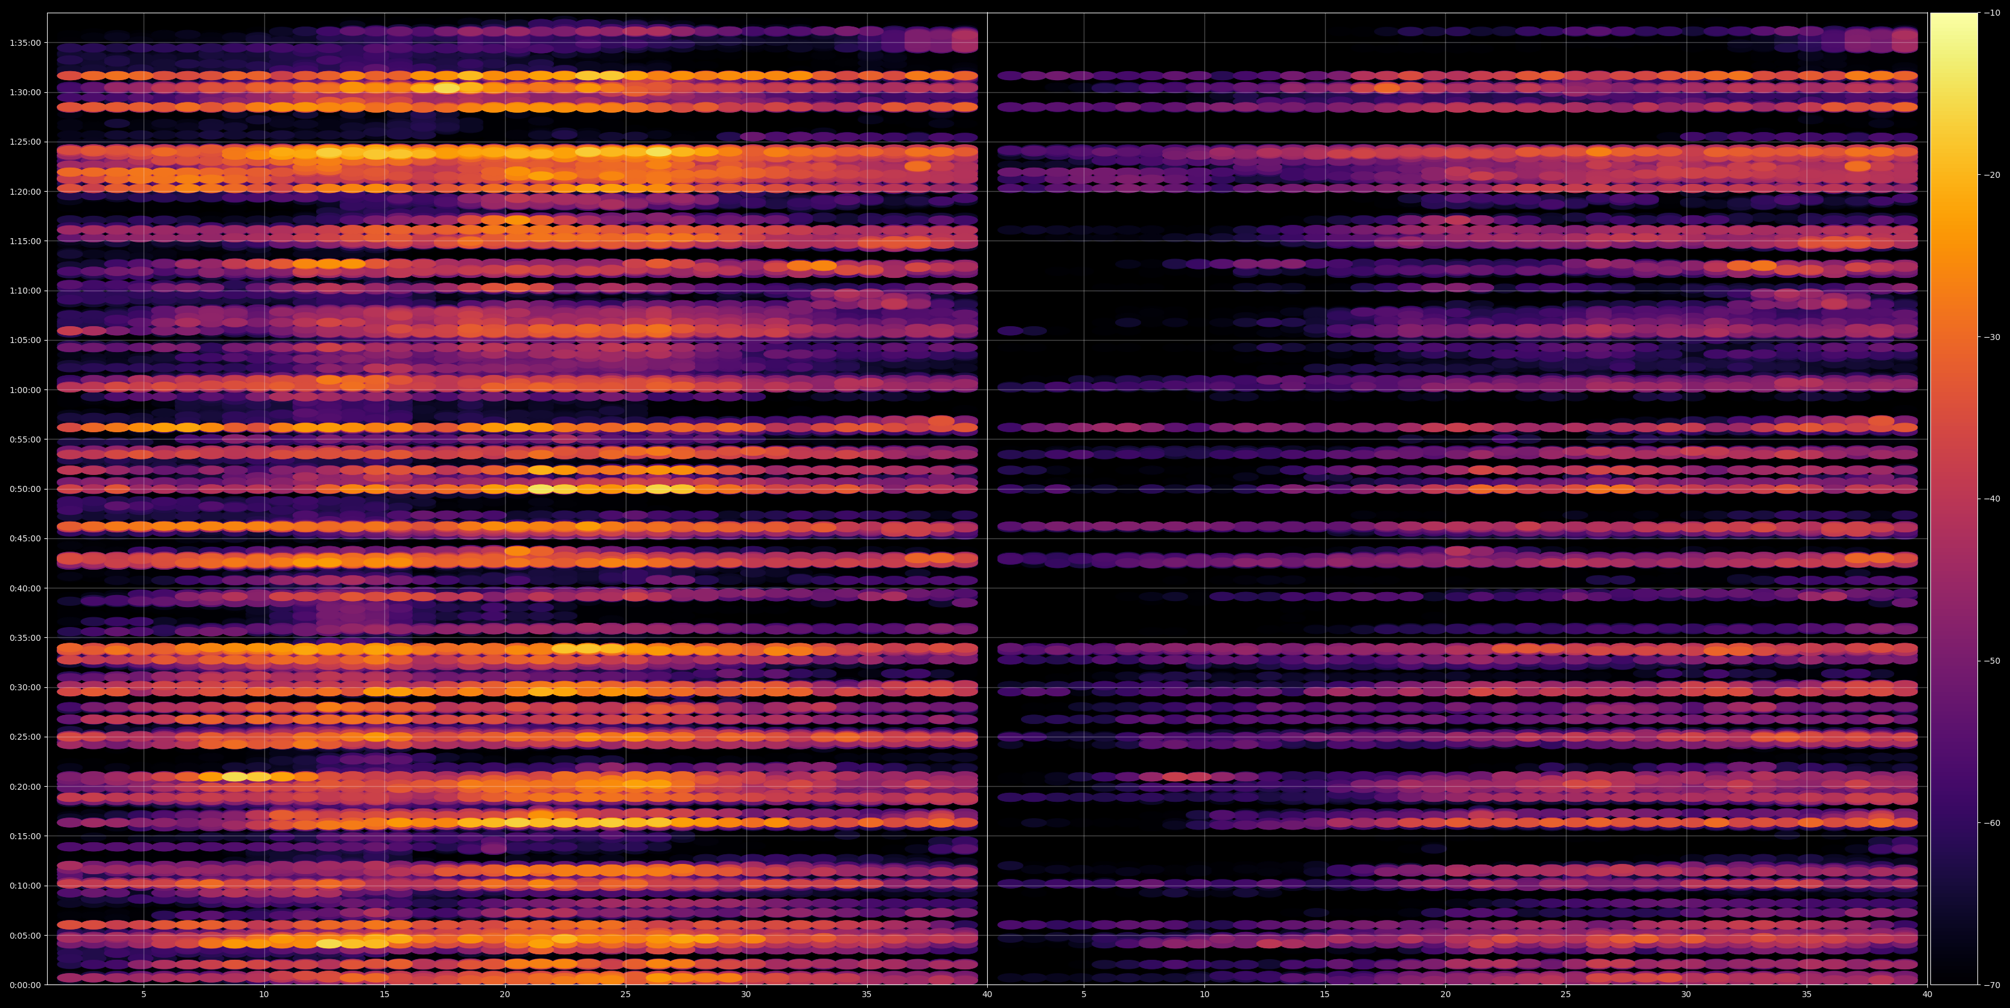Select the −40 colorbar tick label
Viewport: 2010px width, 1008px height.
(x=1992, y=499)
